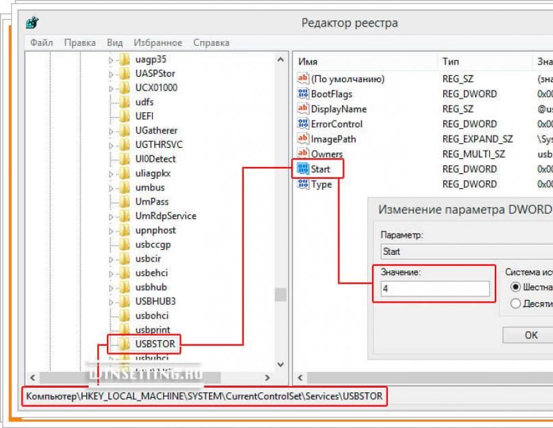The image size is (553, 428).
Task: Click the Registry Editor app icon in title bar
Action: click(32, 23)
